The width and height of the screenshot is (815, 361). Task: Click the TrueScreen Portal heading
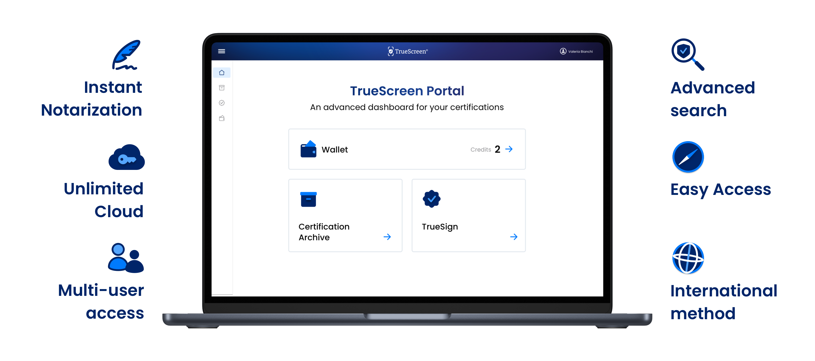tap(407, 91)
